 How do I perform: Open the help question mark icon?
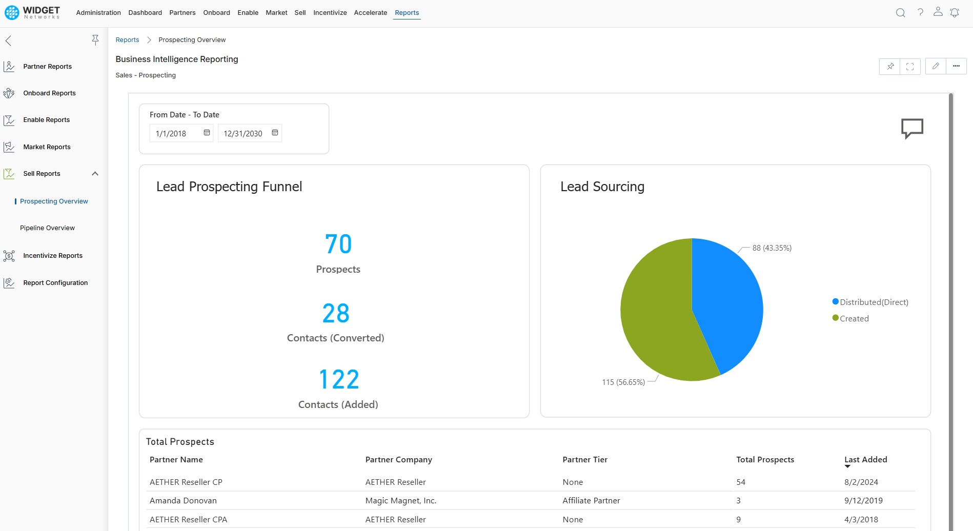[920, 12]
